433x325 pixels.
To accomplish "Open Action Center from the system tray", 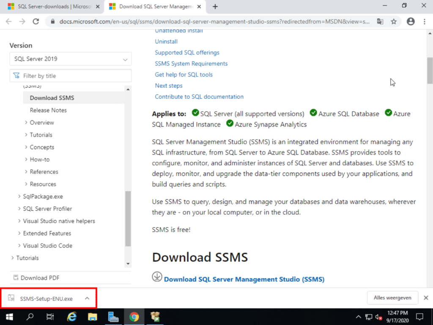I will pos(419,316).
